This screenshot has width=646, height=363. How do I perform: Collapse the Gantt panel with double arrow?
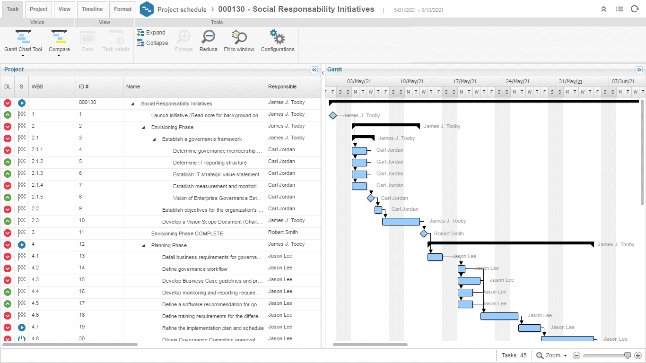(639, 69)
